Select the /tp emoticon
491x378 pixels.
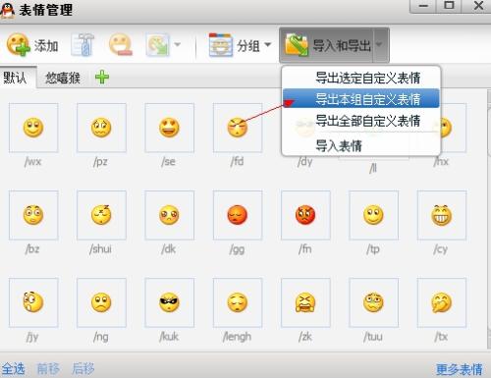tap(374, 215)
